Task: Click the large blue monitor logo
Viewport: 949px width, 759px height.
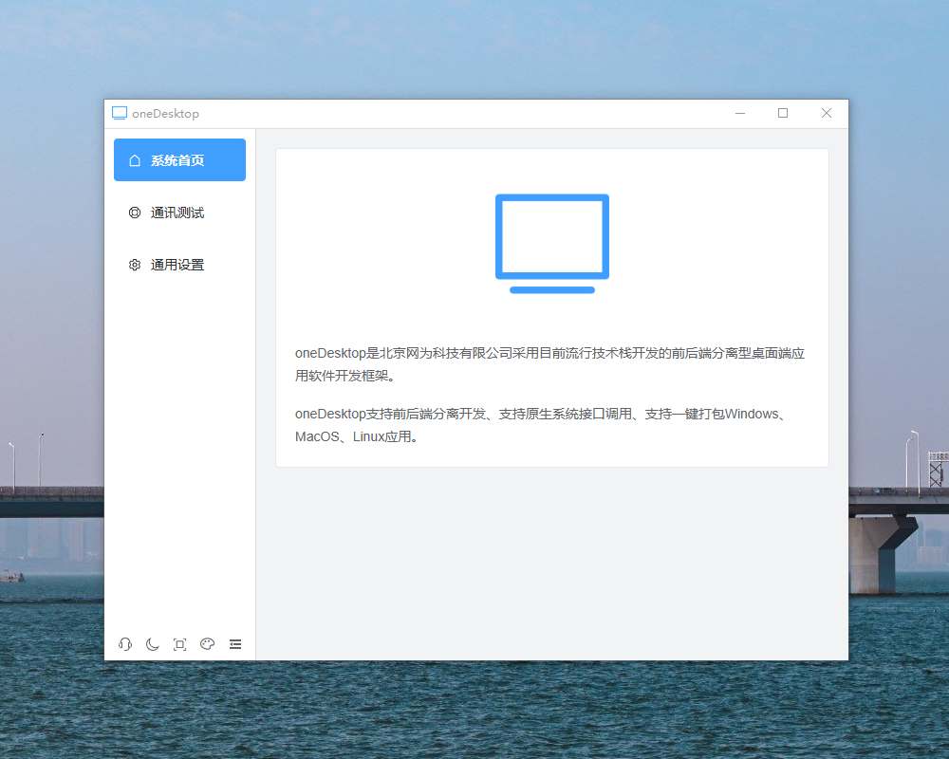Action: pyautogui.click(x=552, y=243)
